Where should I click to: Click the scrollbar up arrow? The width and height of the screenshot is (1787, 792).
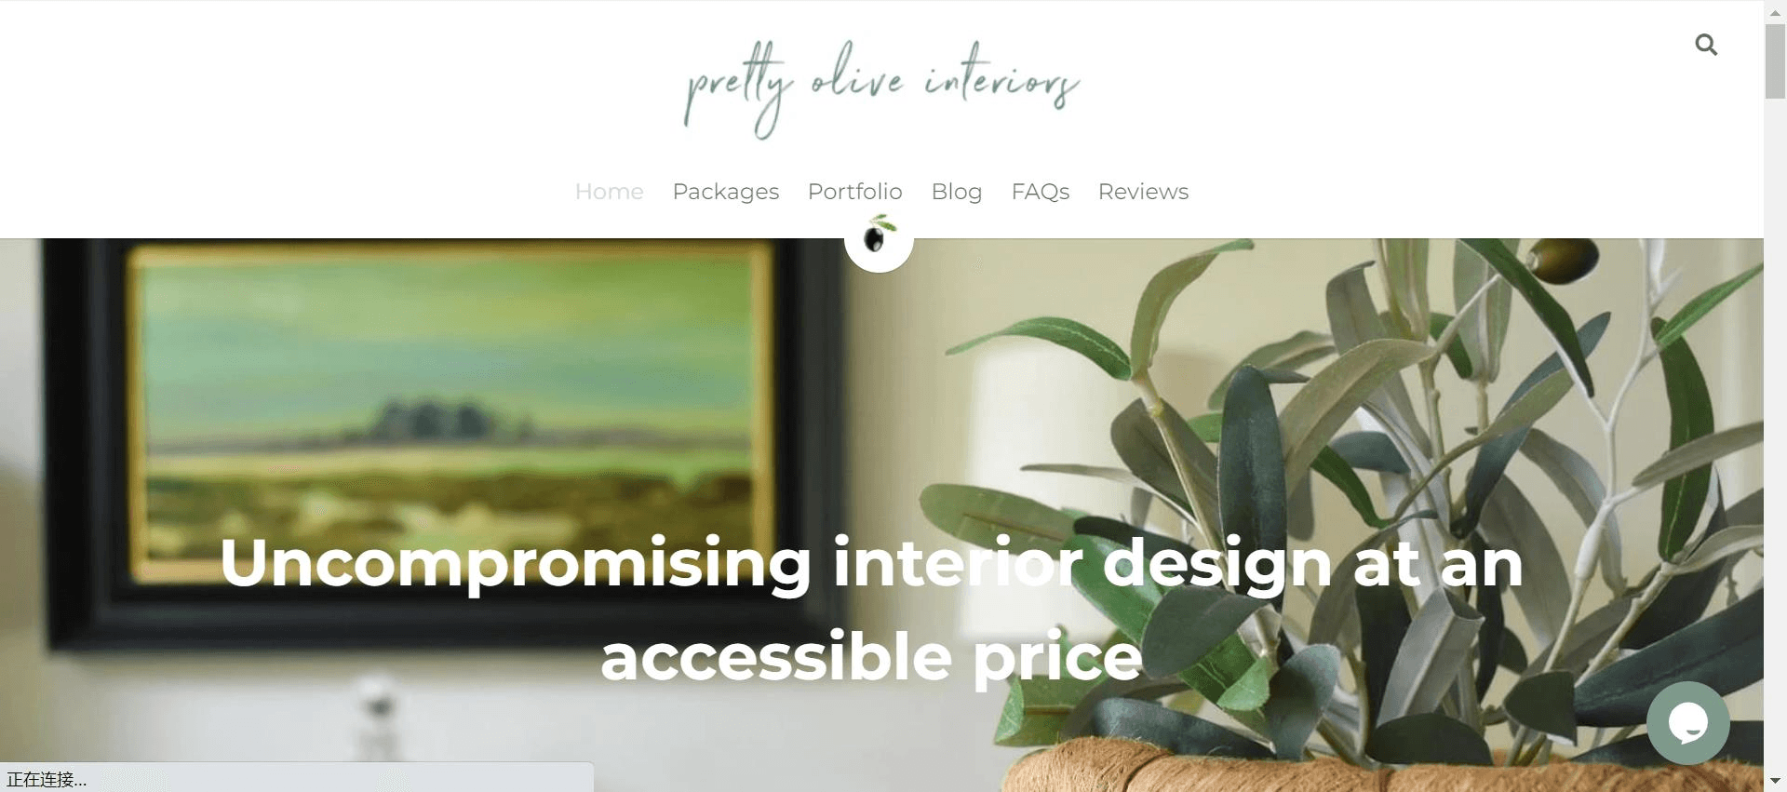[x=1775, y=11]
